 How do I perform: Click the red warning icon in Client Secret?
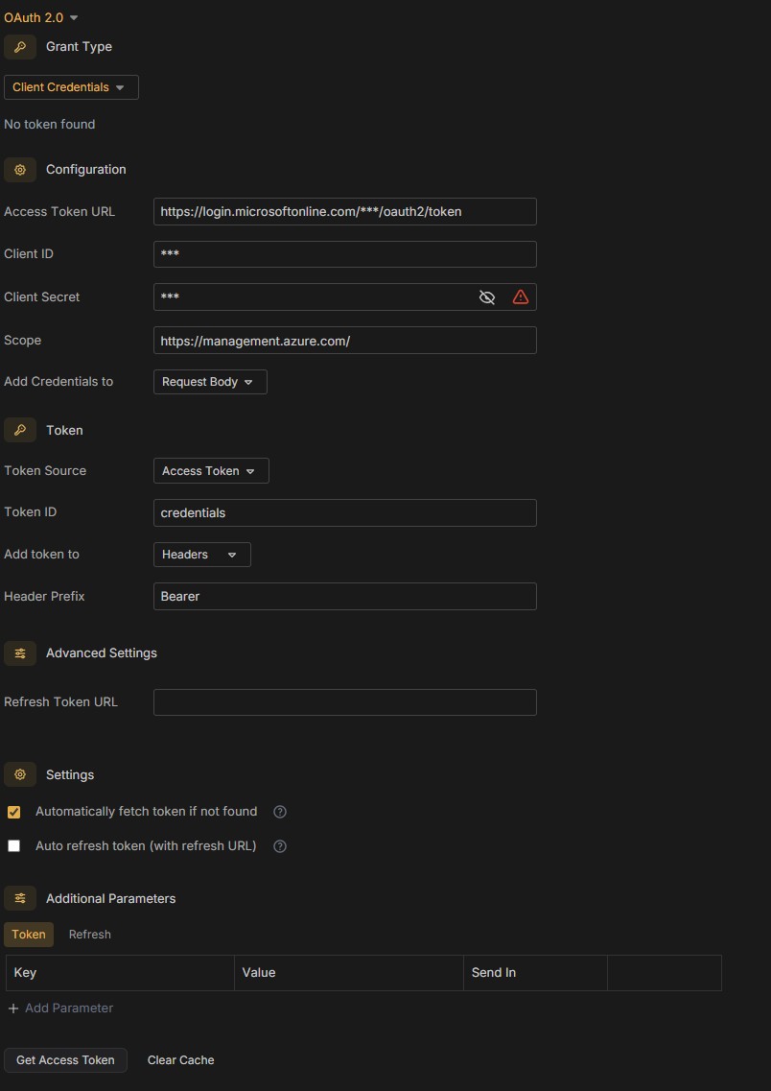click(520, 297)
